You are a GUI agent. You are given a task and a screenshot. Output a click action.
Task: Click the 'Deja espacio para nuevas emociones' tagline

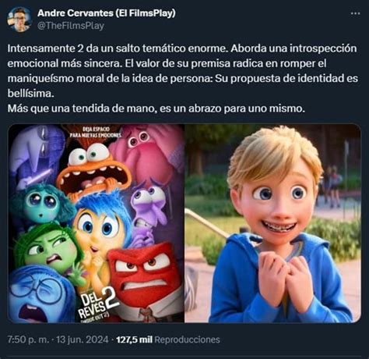point(96,132)
